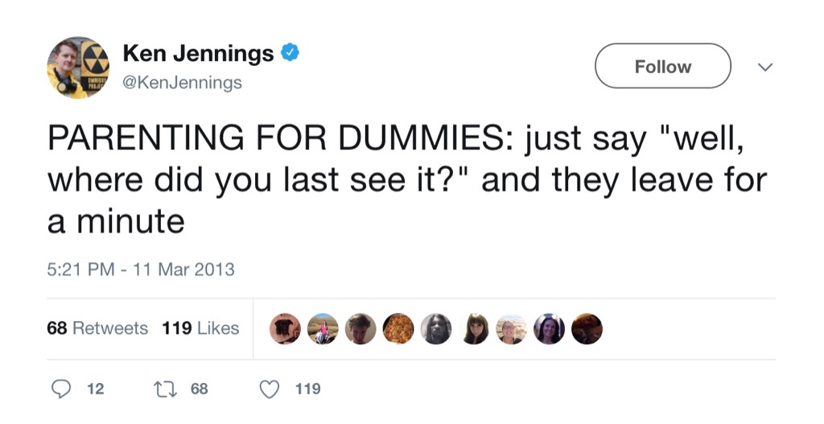This screenshot has height=424, width=824.
Task: Click the pink-shirt person liker avatar
Action: tap(323, 328)
